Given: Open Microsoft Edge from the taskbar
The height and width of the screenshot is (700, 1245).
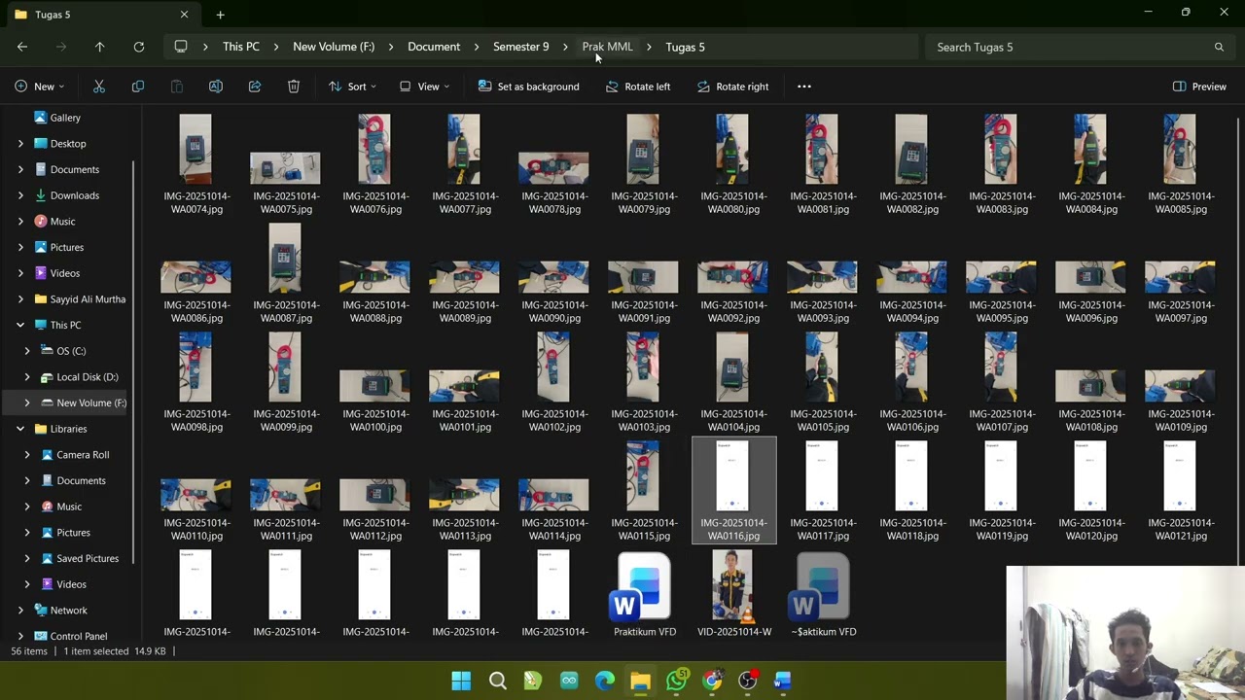Looking at the screenshot, I should click(605, 681).
